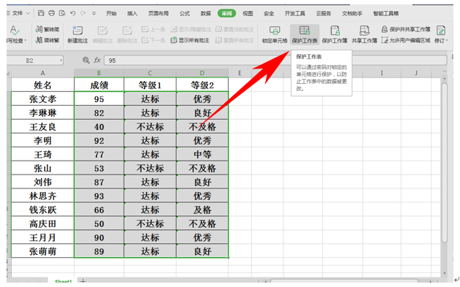Open the 视图 tab

point(248,13)
